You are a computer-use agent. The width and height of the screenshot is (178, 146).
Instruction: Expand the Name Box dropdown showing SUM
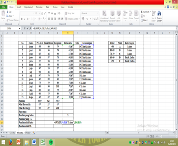[x=20, y=28]
